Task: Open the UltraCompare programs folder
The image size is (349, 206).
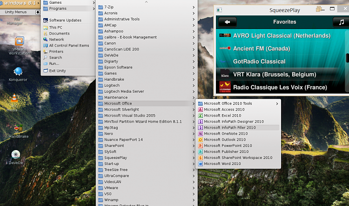Action: point(147,176)
